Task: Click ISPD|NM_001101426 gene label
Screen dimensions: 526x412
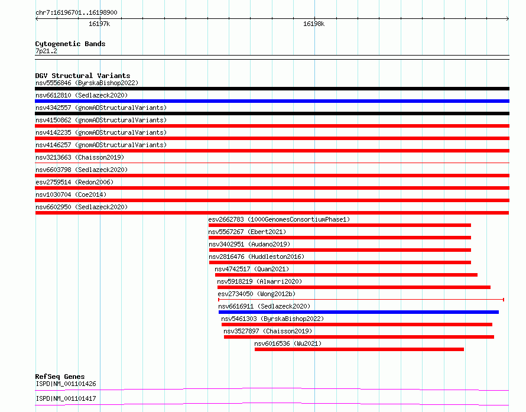Action: click(66, 384)
